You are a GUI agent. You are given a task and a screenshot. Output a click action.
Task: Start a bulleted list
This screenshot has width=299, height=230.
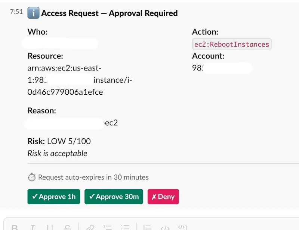pyautogui.click(x=125, y=227)
